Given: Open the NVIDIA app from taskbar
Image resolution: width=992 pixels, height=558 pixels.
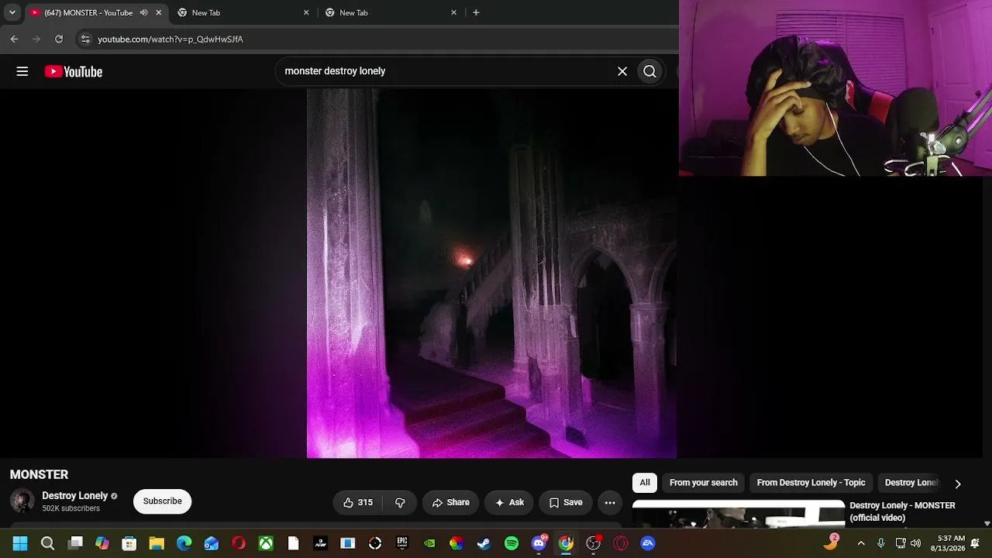Looking at the screenshot, I should click(429, 543).
